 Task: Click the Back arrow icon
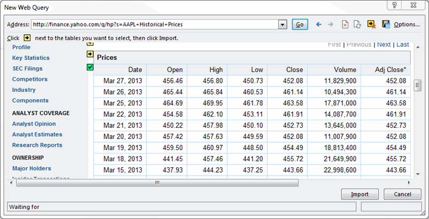click(x=318, y=25)
